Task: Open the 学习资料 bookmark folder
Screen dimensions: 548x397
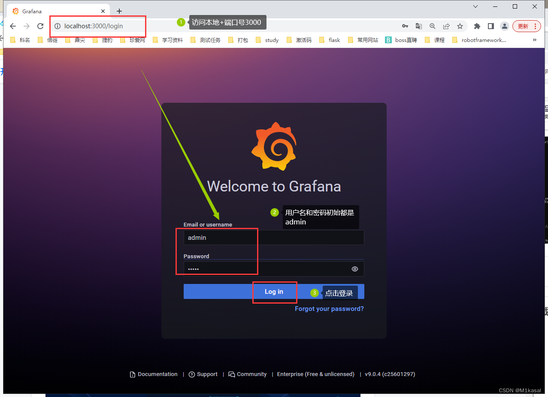Action: pyautogui.click(x=168, y=40)
